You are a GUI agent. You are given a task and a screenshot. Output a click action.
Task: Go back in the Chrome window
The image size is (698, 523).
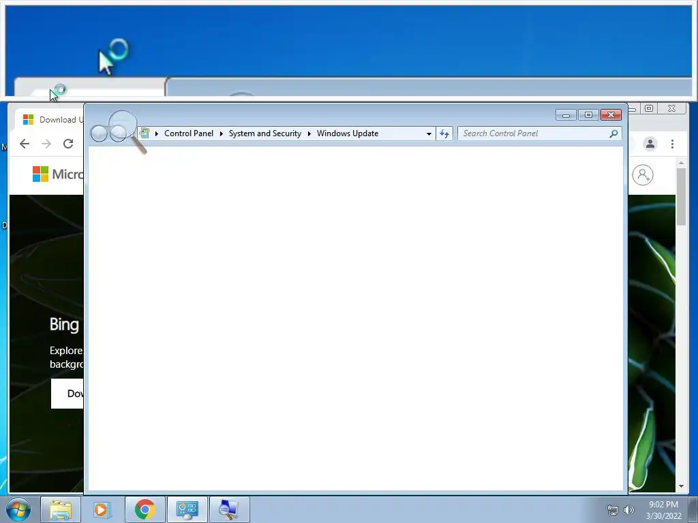[25, 144]
